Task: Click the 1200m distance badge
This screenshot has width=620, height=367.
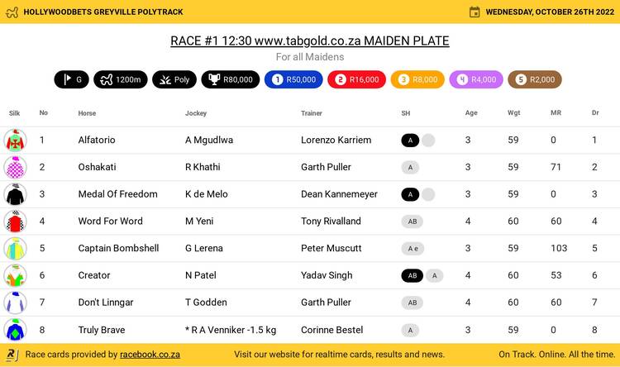Action: 122,80
